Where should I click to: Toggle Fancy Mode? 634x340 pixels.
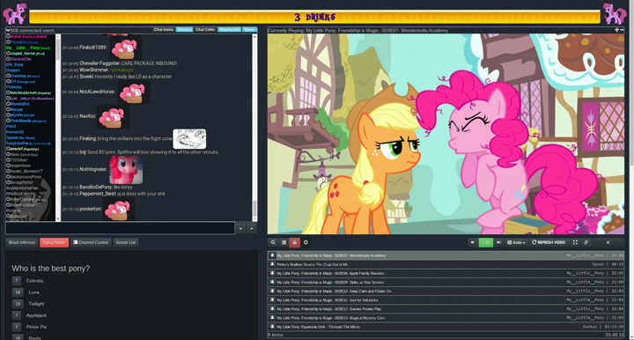click(x=55, y=242)
